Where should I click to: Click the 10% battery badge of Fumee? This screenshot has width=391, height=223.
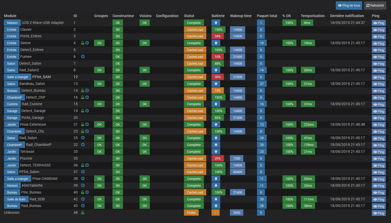click(x=218, y=57)
